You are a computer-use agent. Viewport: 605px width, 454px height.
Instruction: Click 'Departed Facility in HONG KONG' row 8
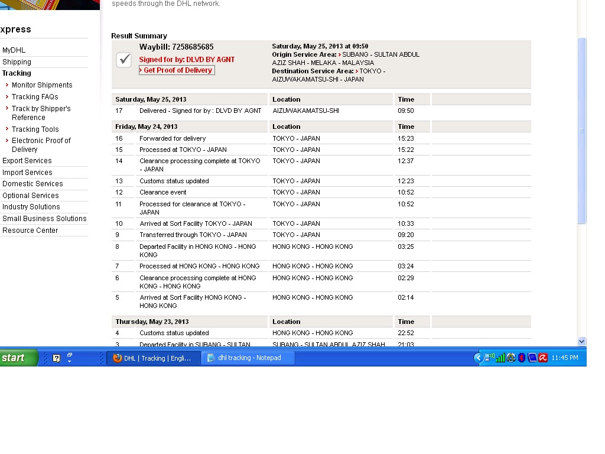point(321,251)
